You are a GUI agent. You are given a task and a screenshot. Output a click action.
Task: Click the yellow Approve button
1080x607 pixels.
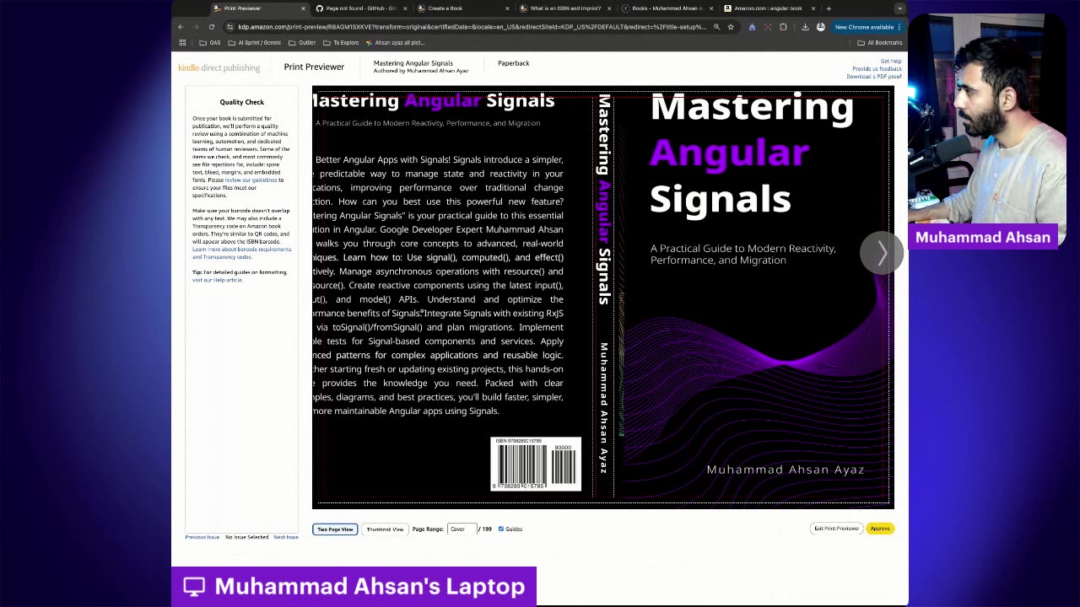pos(880,529)
